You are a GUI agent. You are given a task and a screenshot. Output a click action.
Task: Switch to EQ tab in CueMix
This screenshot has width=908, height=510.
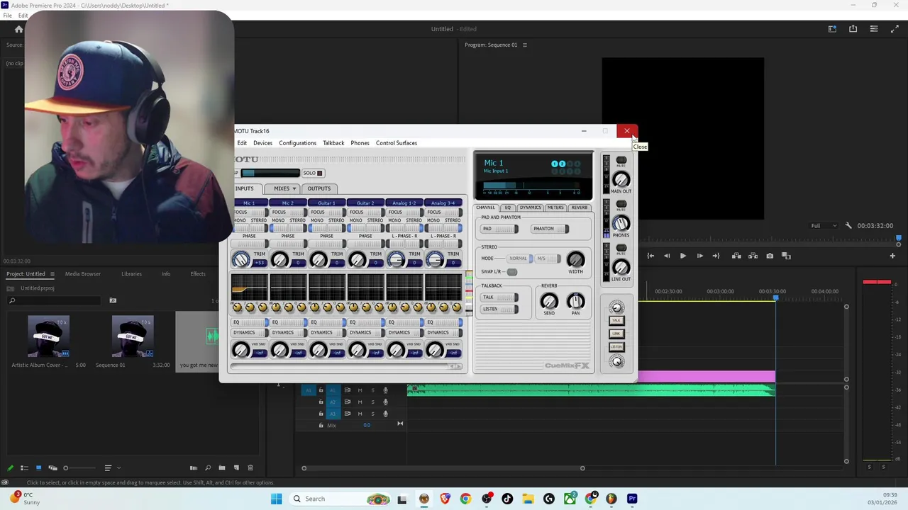[508, 208]
